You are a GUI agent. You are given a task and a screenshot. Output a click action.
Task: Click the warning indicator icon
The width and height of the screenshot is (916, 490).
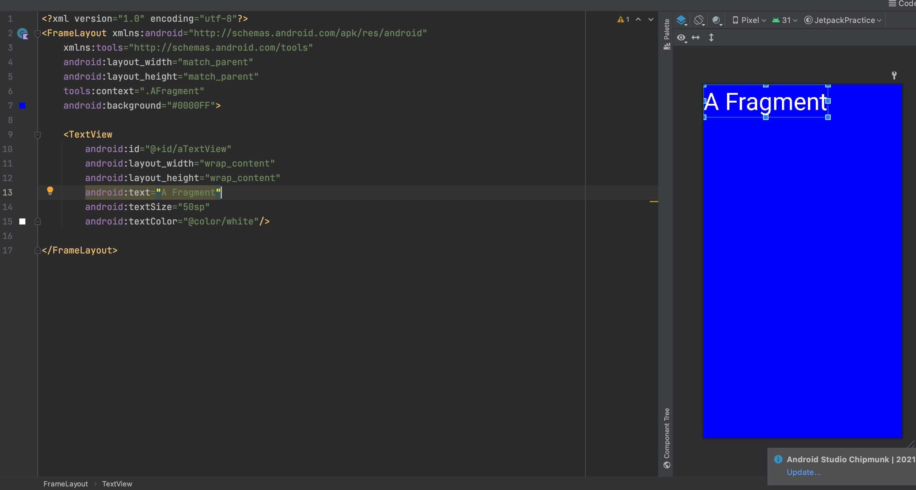[620, 20]
